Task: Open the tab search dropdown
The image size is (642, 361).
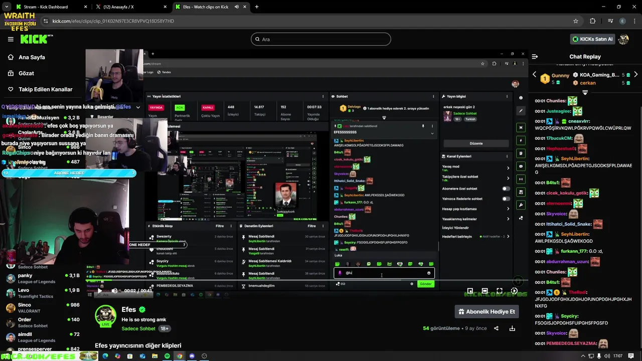Action: (7, 7)
